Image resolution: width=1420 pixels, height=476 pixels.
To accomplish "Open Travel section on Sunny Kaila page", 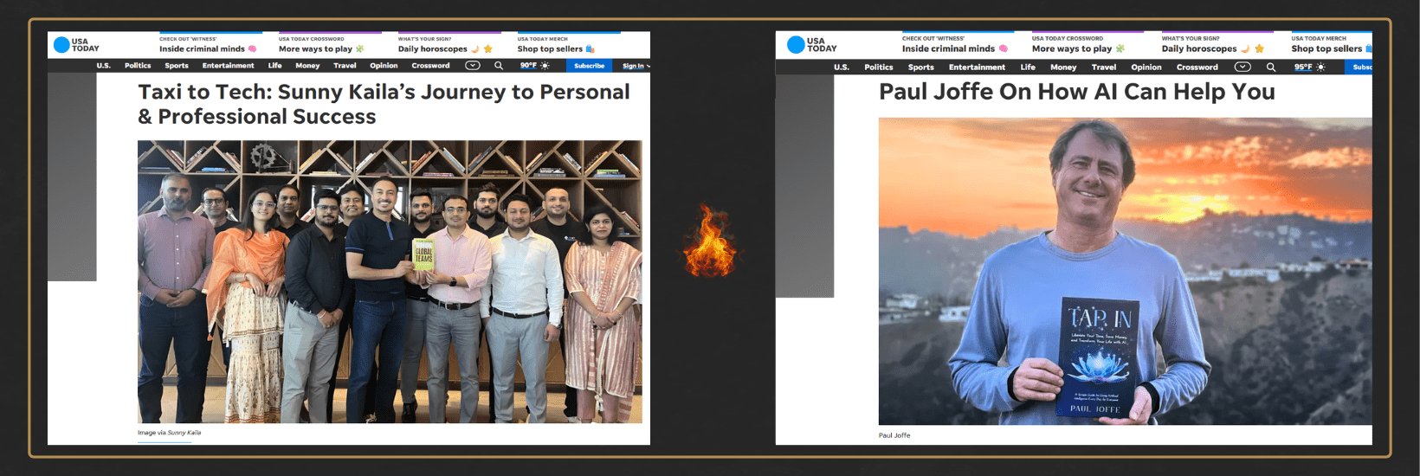I will click(x=345, y=66).
